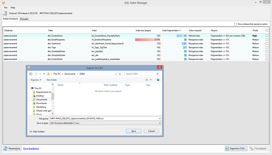The width and height of the screenshot is (272, 155).
Task: Change view layout icon in dialog
Action: 147,80
